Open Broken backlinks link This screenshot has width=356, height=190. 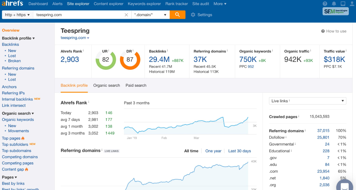point(14,61)
